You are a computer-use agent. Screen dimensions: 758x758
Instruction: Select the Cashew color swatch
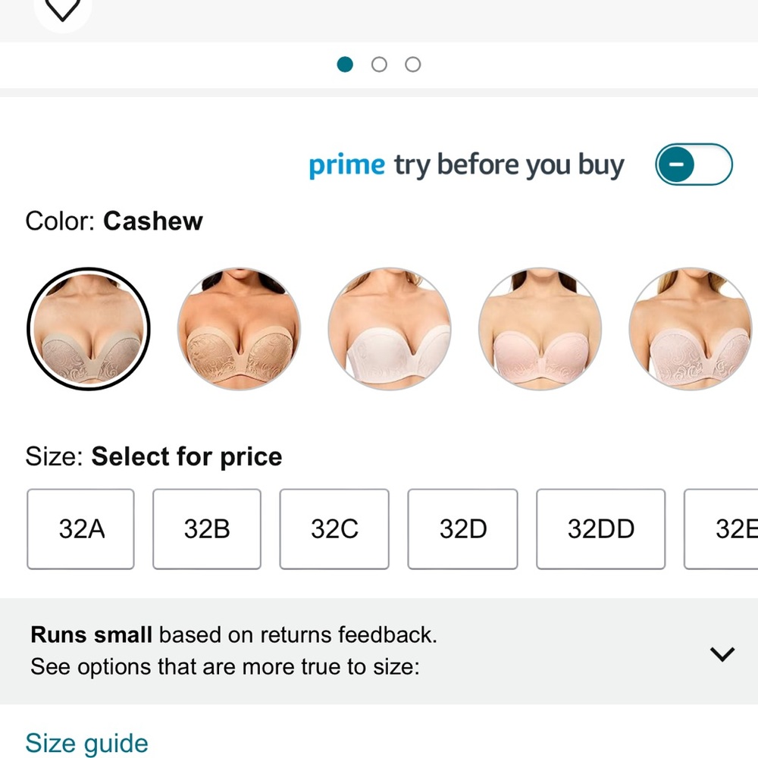coord(89,329)
